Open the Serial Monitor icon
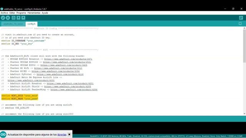Image resolution: width=246 pixels, height=138 pixels. (x=241, y=18)
